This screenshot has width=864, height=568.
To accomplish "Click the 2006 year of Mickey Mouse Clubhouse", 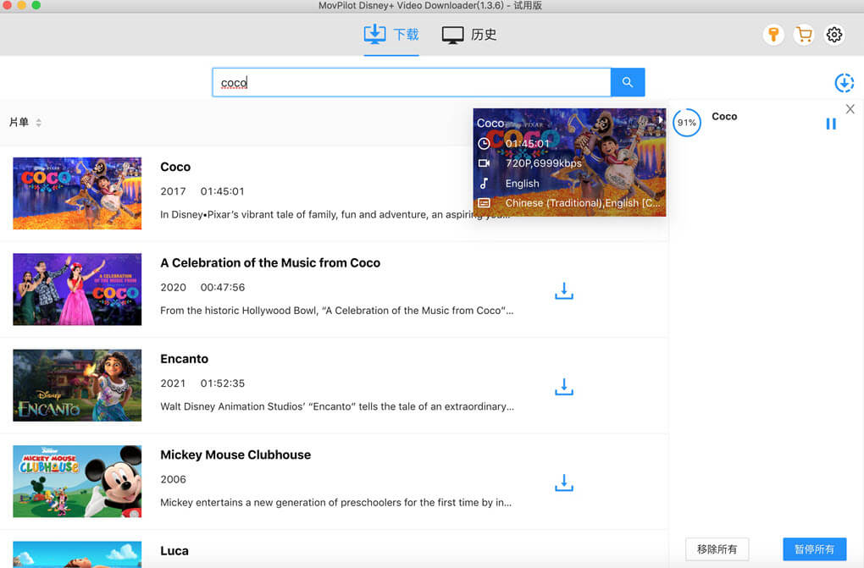I will click(x=173, y=479).
